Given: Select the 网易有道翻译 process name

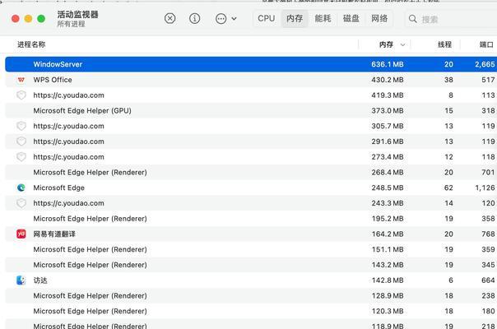Looking at the screenshot, I should pyautogui.click(x=54, y=234).
